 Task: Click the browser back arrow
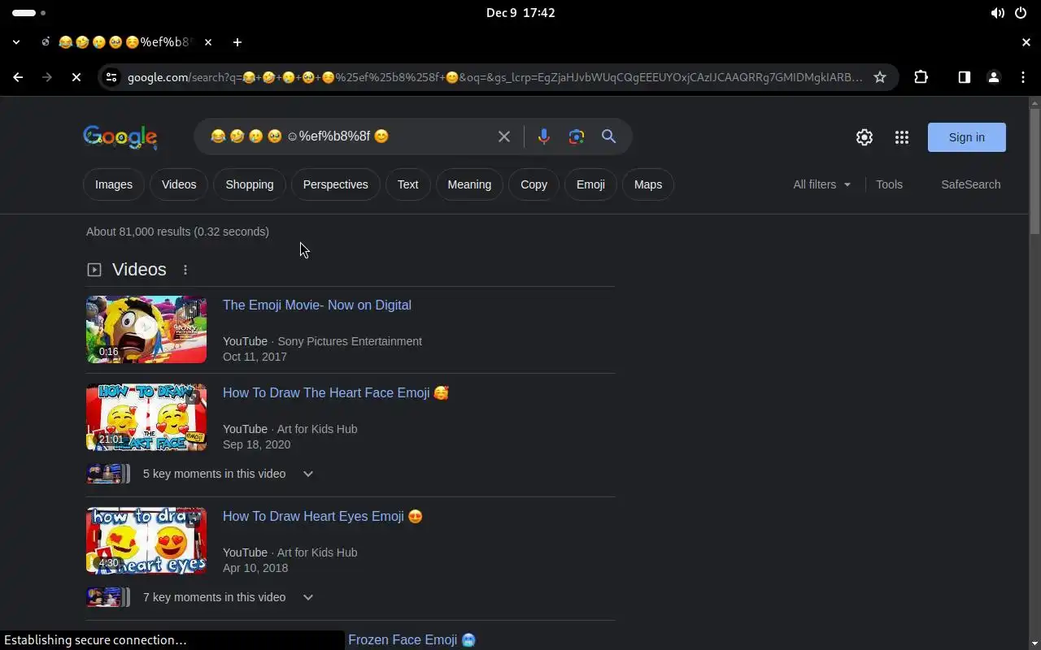18,77
